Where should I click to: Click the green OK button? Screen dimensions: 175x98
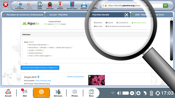(x=165, y=5)
